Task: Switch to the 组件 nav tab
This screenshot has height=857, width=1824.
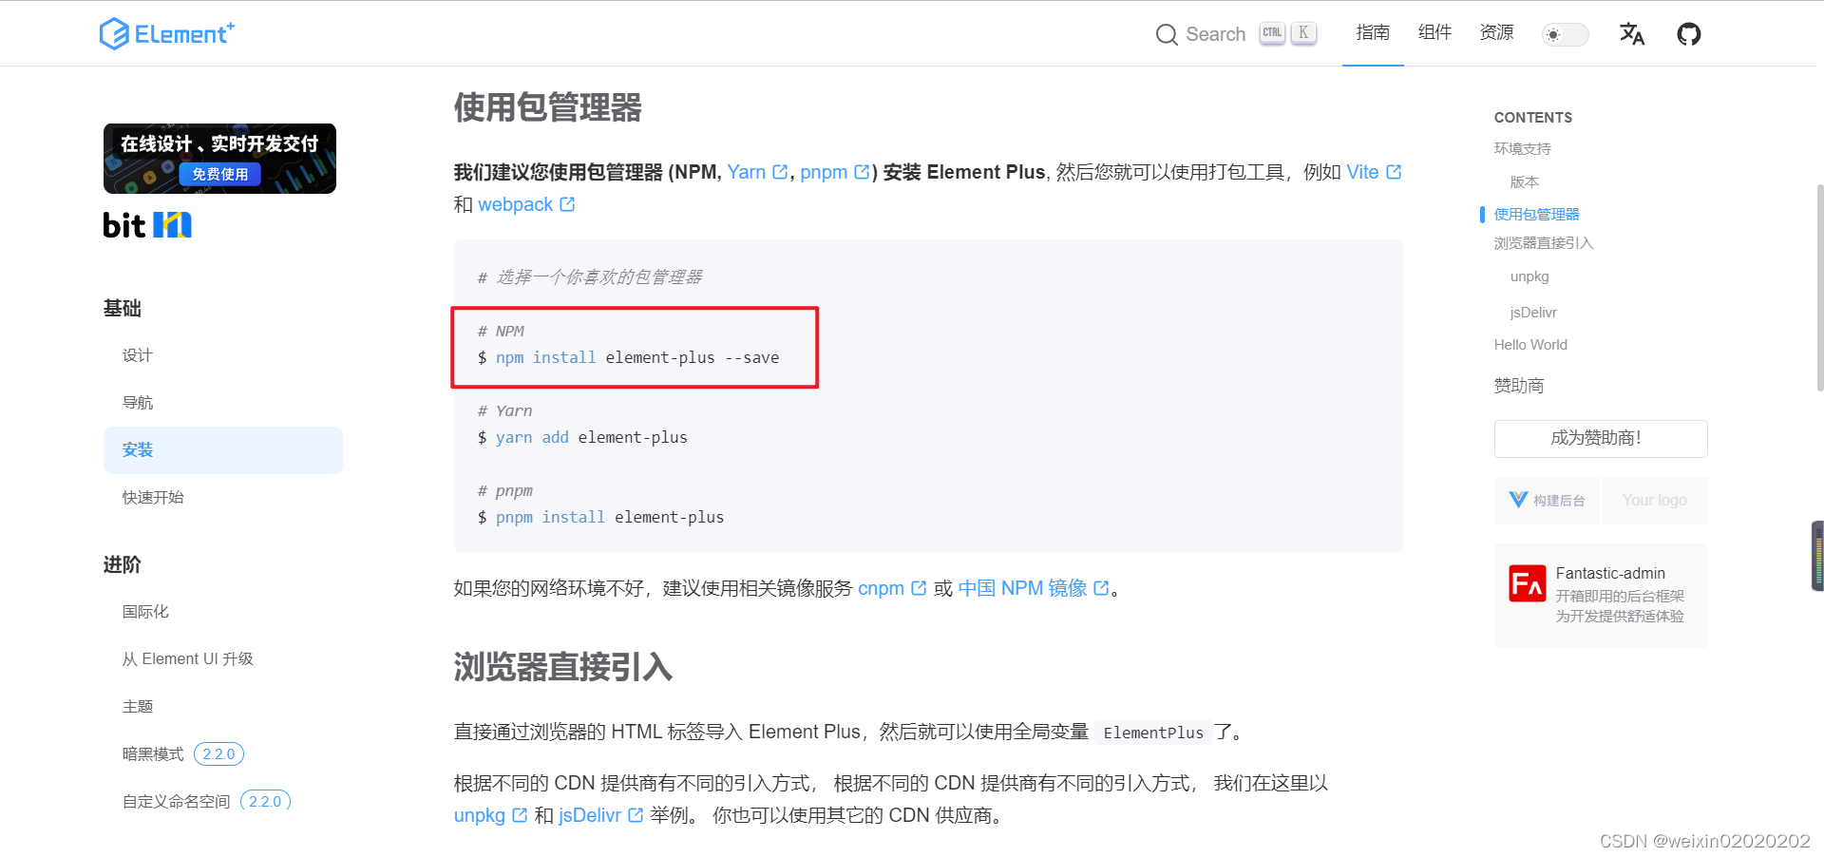Action: pyautogui.click(x=1434, y=33)
